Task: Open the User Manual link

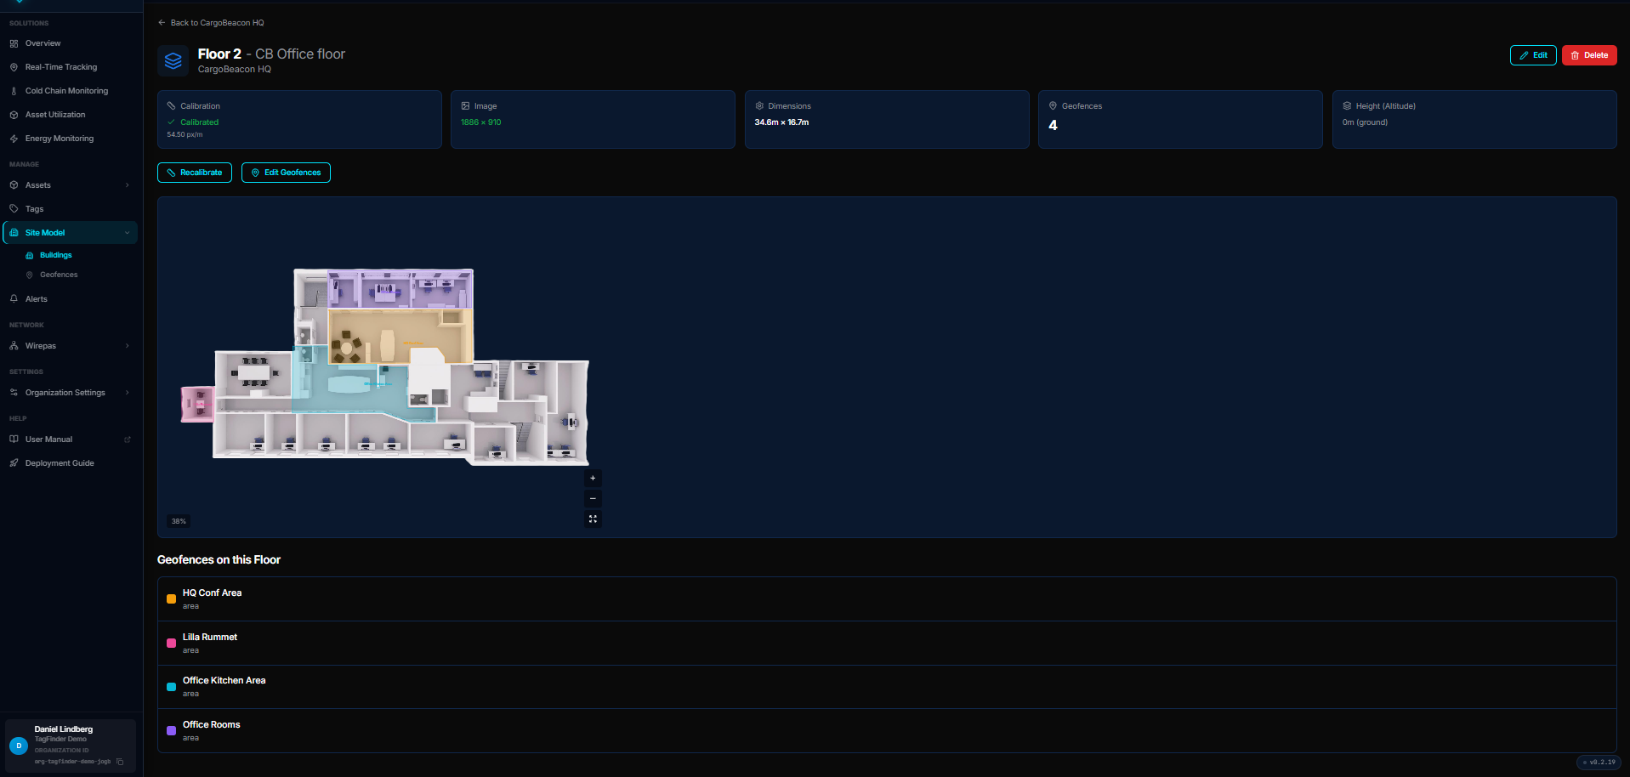Action: [48, 440]
